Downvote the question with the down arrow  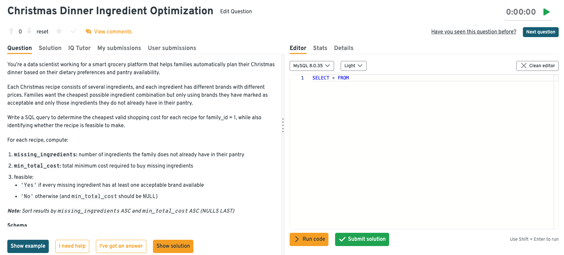tap(29, 31)
